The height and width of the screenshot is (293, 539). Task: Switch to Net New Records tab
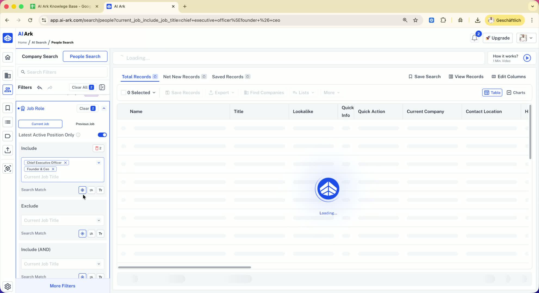pos(181,77)
